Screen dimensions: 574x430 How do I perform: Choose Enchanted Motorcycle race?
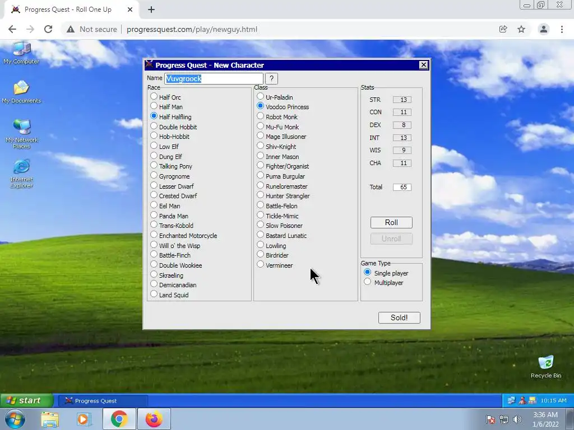(x=154, y=235)
